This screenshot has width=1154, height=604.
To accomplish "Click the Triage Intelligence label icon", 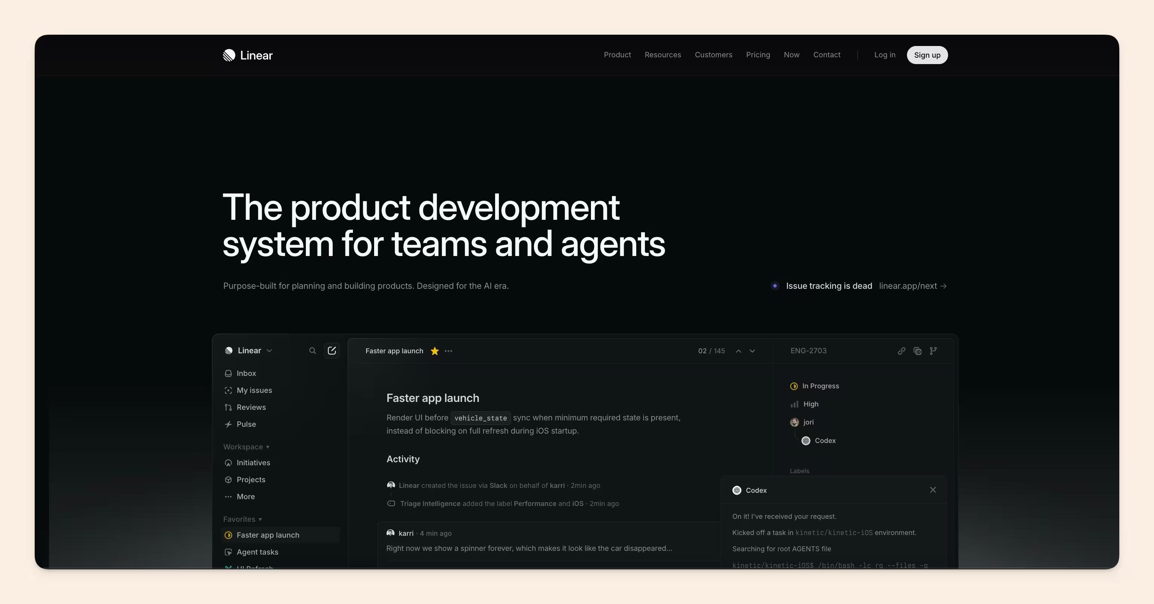I will point(391,504).
